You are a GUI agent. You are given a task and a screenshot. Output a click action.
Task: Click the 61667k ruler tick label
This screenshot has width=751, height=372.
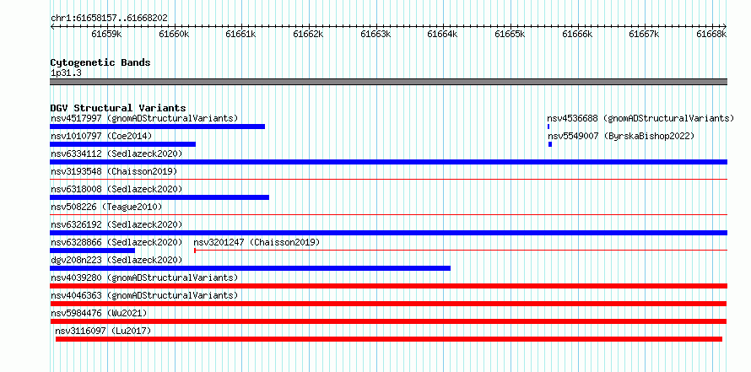(x=645, y=34)
